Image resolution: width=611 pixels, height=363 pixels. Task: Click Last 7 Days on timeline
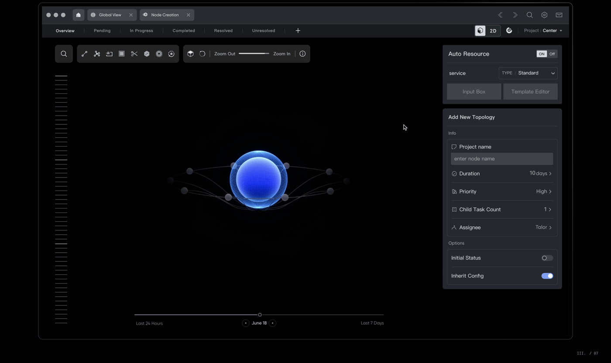372,323
